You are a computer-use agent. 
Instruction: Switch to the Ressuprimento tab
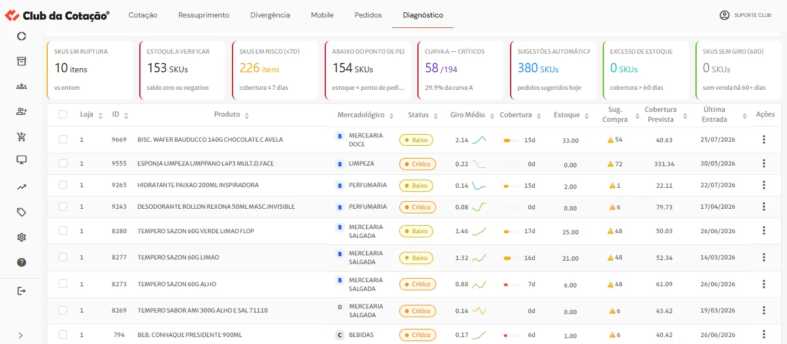(x=203, y=15)
